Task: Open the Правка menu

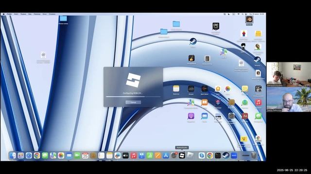Action: pyautogui.click(x=23, y=14)
